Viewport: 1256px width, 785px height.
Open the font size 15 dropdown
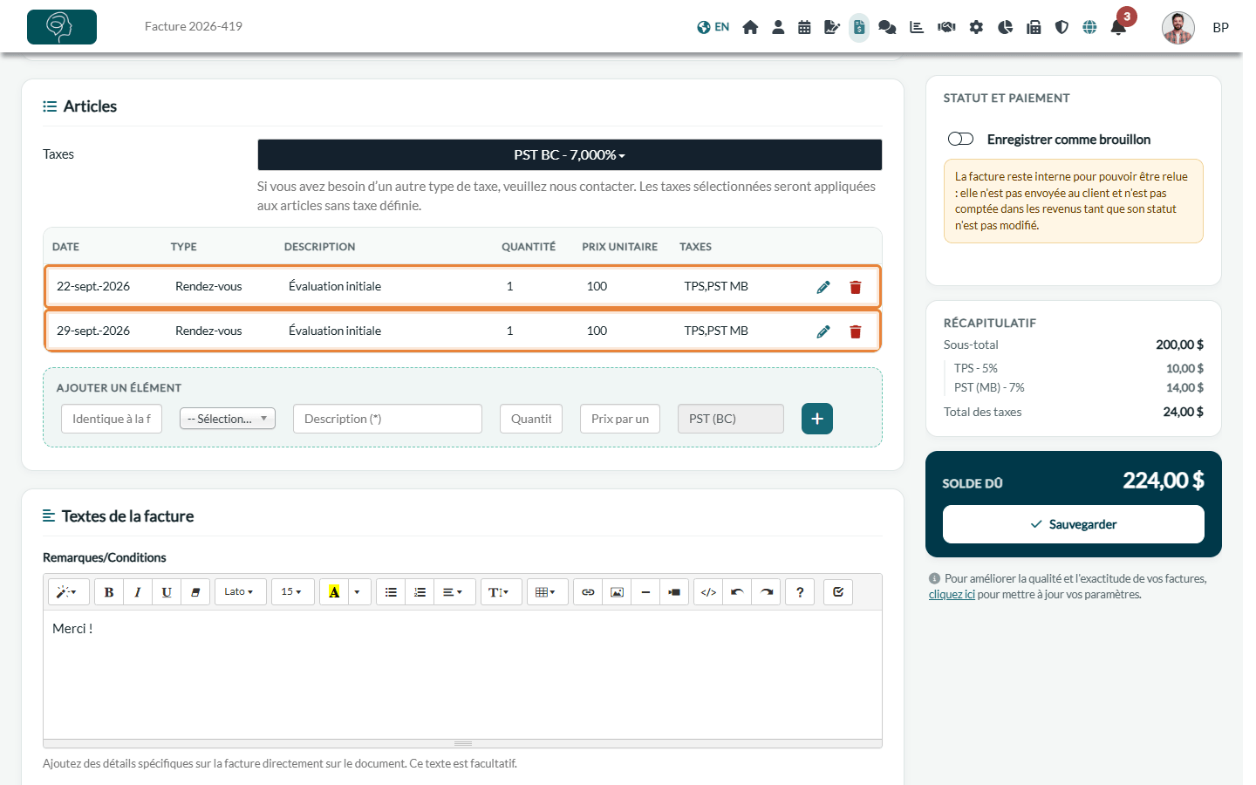(292, 592)
